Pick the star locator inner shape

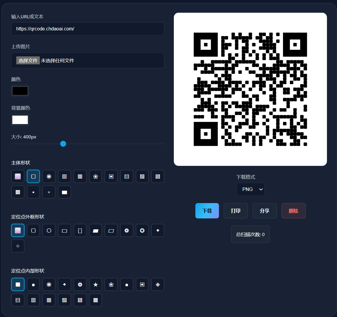click(x=96, y=285)
